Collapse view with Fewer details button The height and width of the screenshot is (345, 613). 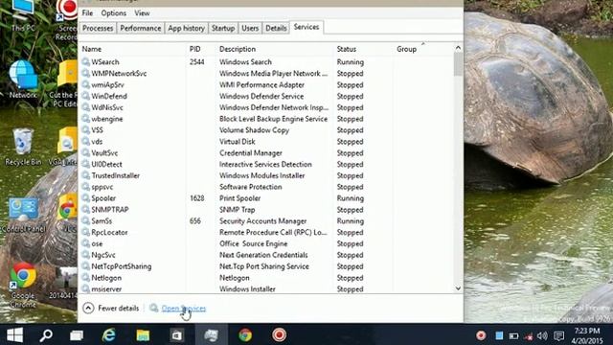tap(111, 309)
